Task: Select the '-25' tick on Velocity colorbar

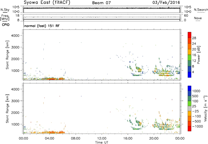Action: point(196,111)
